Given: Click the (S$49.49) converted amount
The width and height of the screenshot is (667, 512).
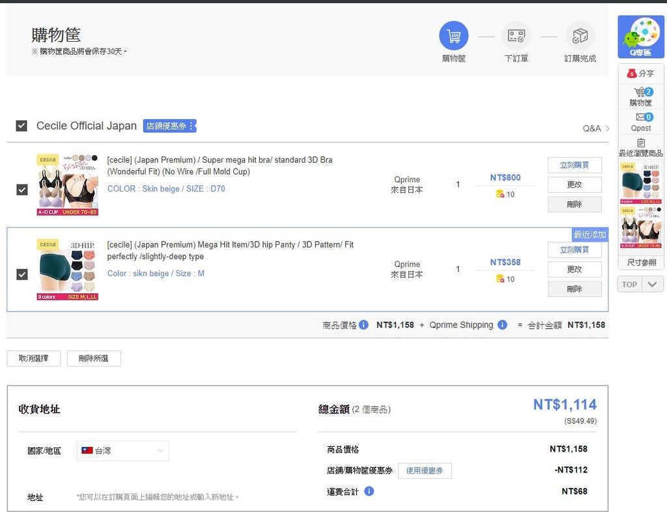Looking at the screenshot, I should coord(580,421).
